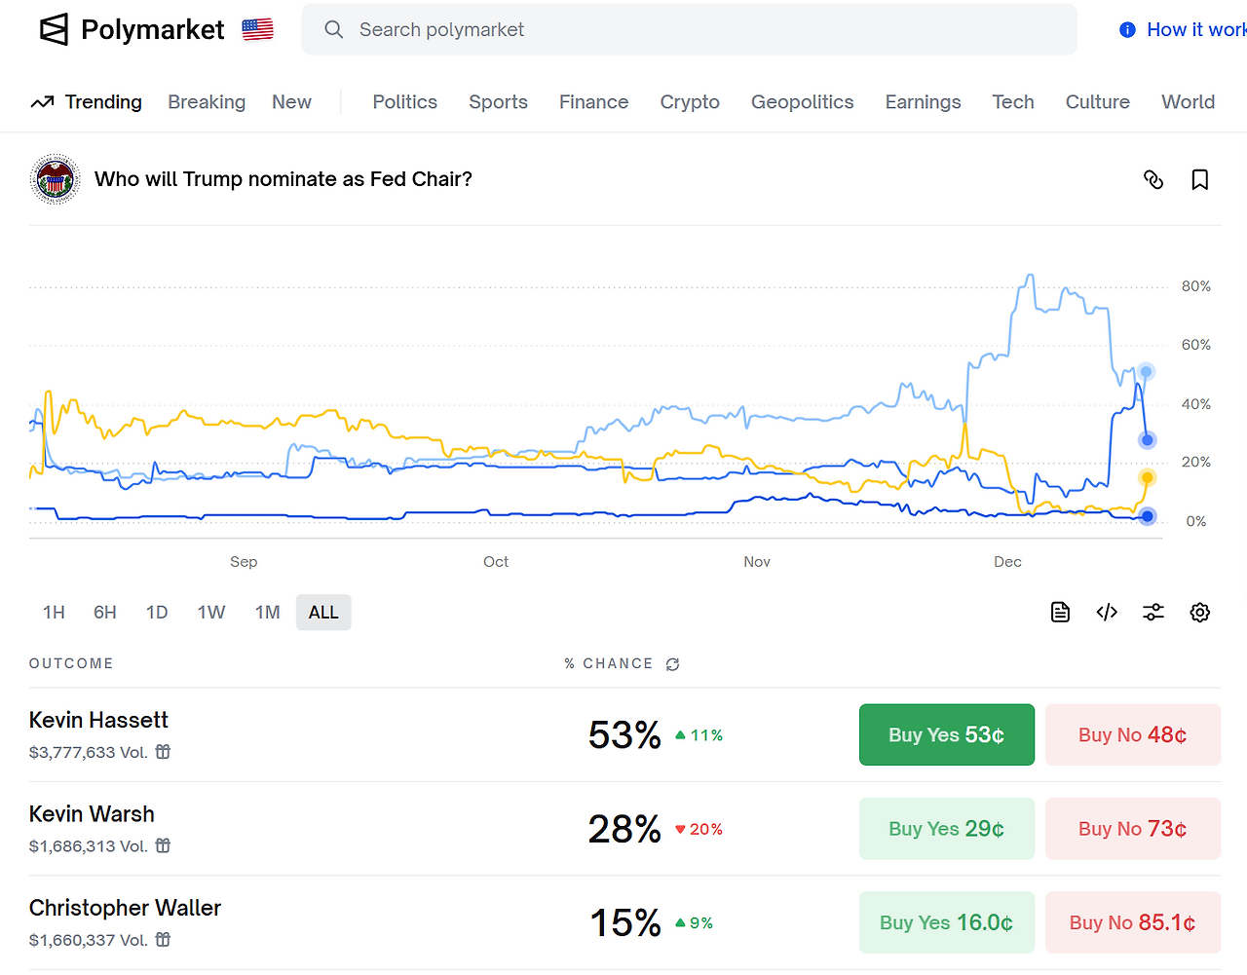Select the ALL time range
Image resolution: width=1247 pixels, height=975 pixels.
pyautogui.click(x=323, y=613)
